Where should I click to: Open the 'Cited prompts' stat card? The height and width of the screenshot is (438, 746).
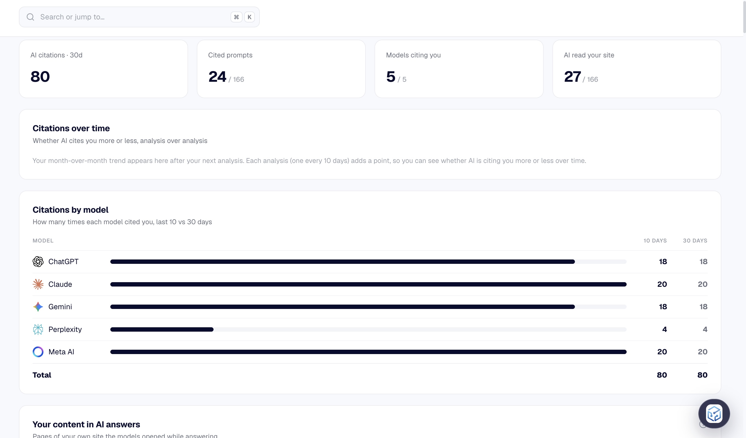(x=281, y=69)
